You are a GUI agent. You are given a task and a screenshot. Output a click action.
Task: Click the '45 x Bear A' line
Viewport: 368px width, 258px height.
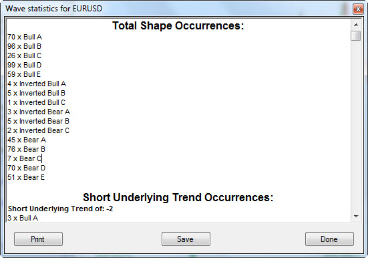[27, 140]
